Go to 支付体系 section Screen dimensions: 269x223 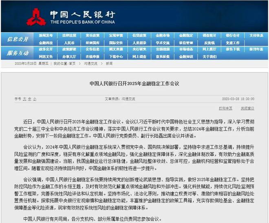[x=256, y=35]
